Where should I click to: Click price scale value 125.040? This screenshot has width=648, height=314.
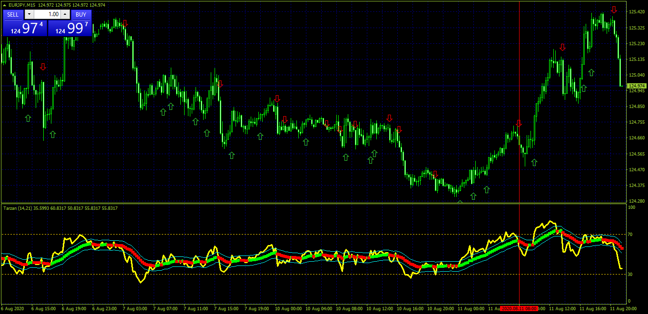(636, 75)
